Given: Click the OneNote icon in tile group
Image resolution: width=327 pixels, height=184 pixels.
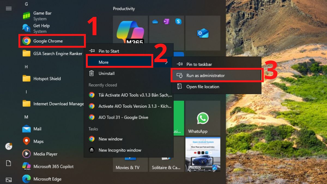Looking at the screenshot, I should (x=166, y=22).
